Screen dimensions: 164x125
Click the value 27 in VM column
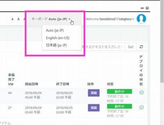10,108
